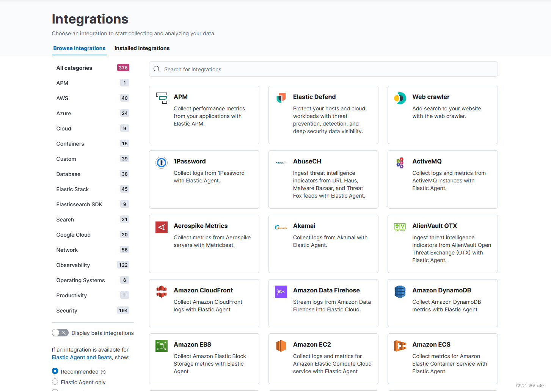Click the AbuseCH logo icon
Viewport: 551px width, 391px height.
coord(281,163)
